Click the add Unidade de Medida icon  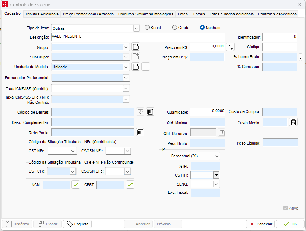point(136,67)
